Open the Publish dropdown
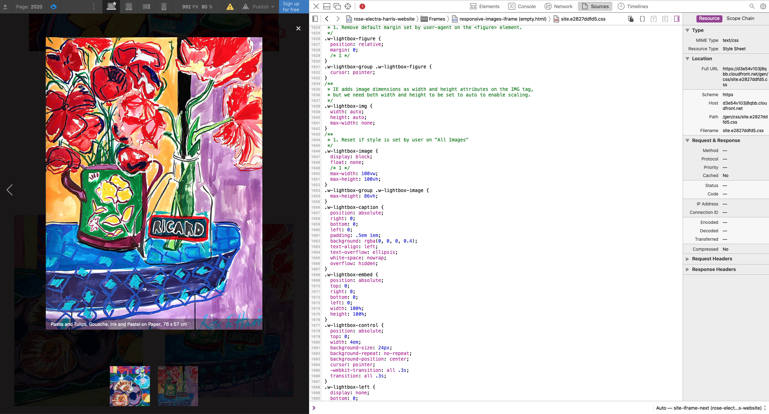Image resolution: width=769 pixels, height=414 pixels. (263, 7)
